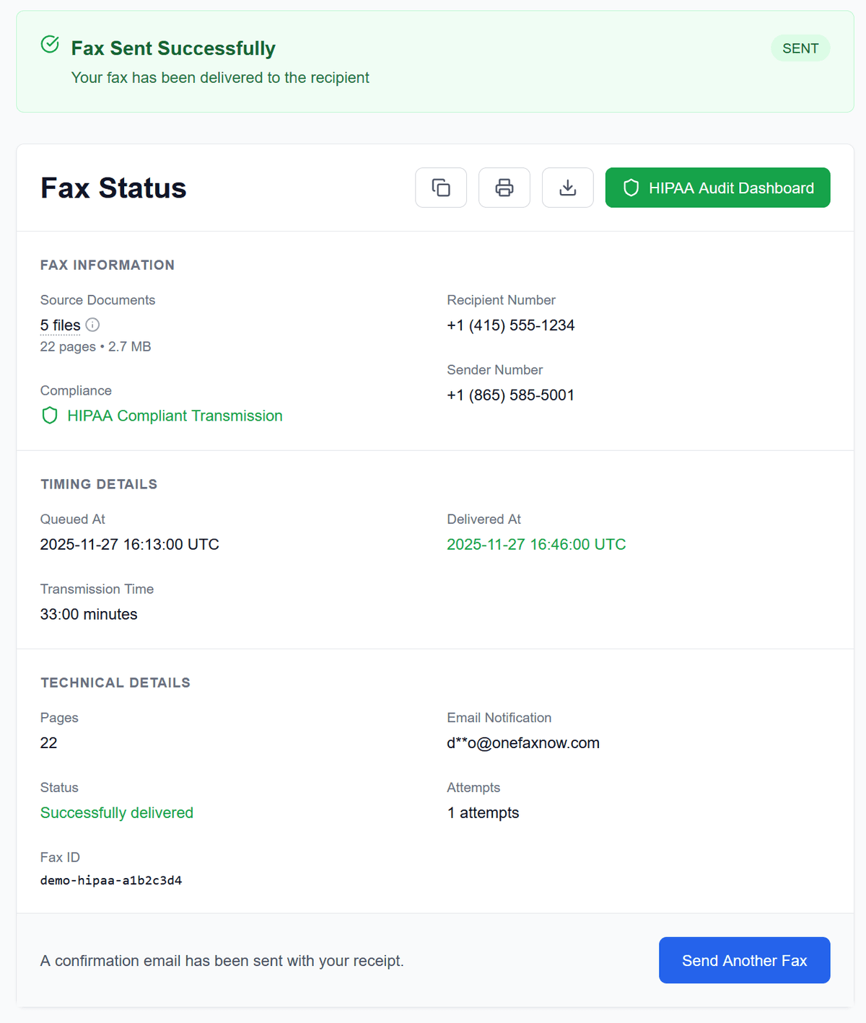The width and height of the screenshot is (866, 1023).
Task: Click the shield icon on HIPAA Audit Dashboard button
Action: pos(631,188)
